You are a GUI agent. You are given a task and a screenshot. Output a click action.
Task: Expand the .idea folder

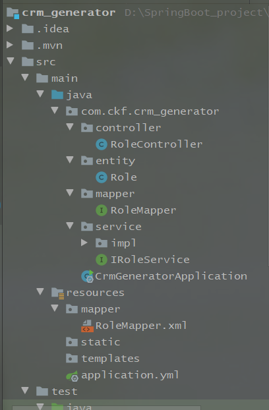[10, 28]
